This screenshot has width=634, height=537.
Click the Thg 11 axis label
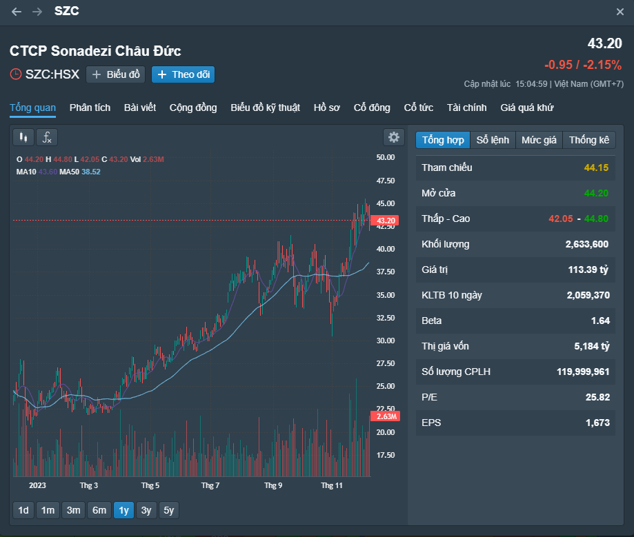click(332, 485)
